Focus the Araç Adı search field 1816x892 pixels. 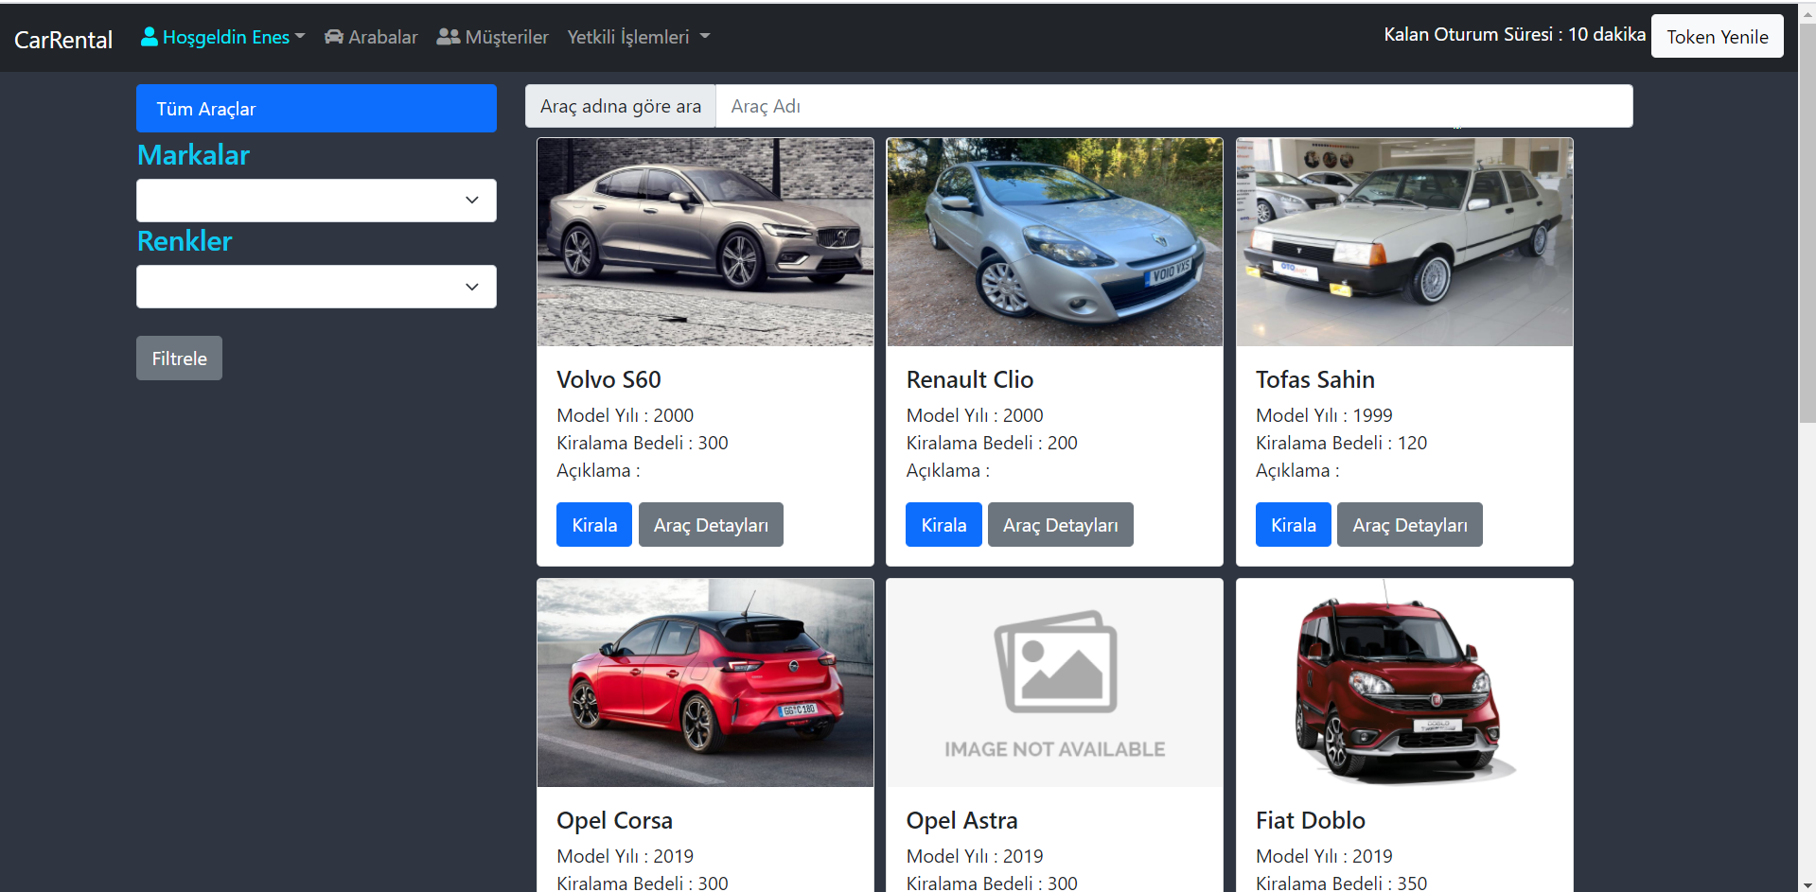point(1173,106)
